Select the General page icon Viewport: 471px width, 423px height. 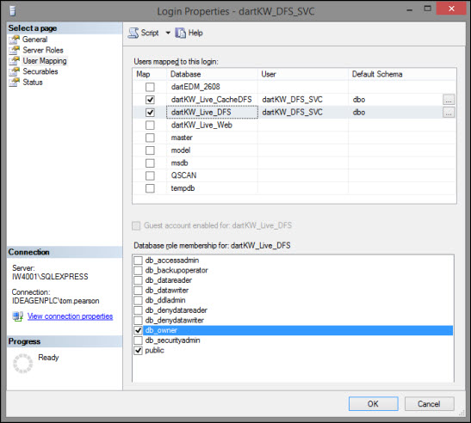pyautogui.click(x=14, y=40)
